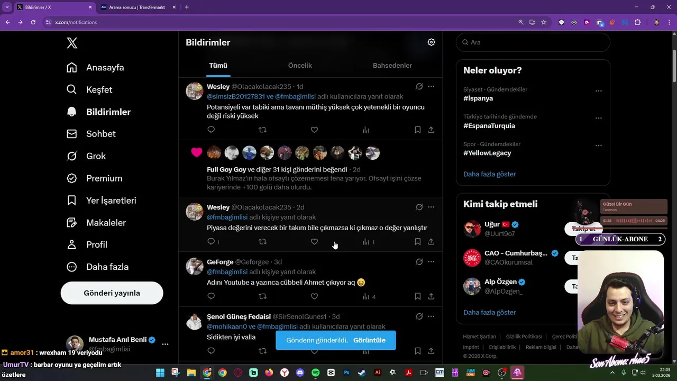The height and width of the screenshot is (381, 677).
Task: Open more options on GeForge's post
Action: pyautogui.click(x=431, y=261)
